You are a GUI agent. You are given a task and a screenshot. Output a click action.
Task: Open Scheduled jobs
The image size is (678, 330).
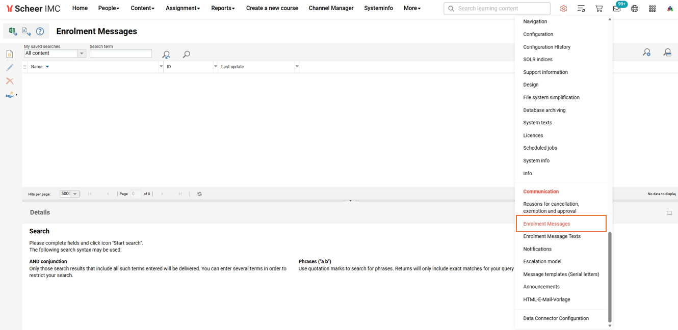[x=540, y=148]
